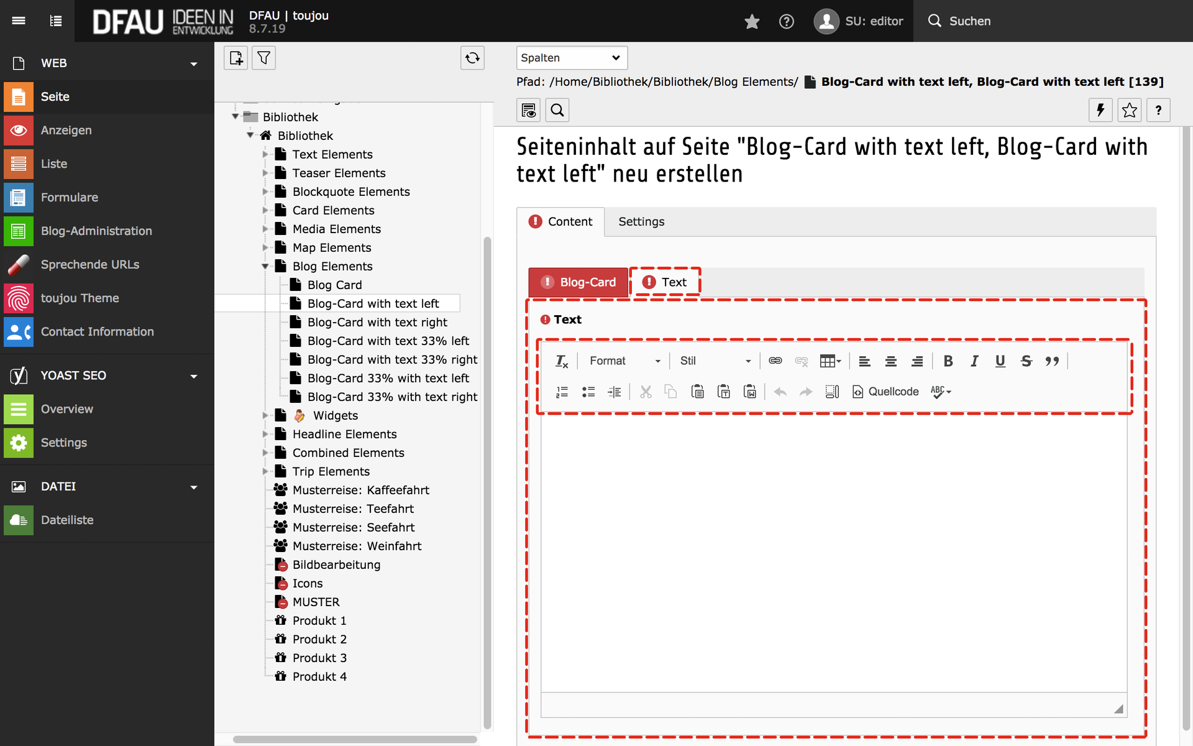Switch to the Settings tab
The width and height of the screenshot is (1193, 746).
(641, 221)
